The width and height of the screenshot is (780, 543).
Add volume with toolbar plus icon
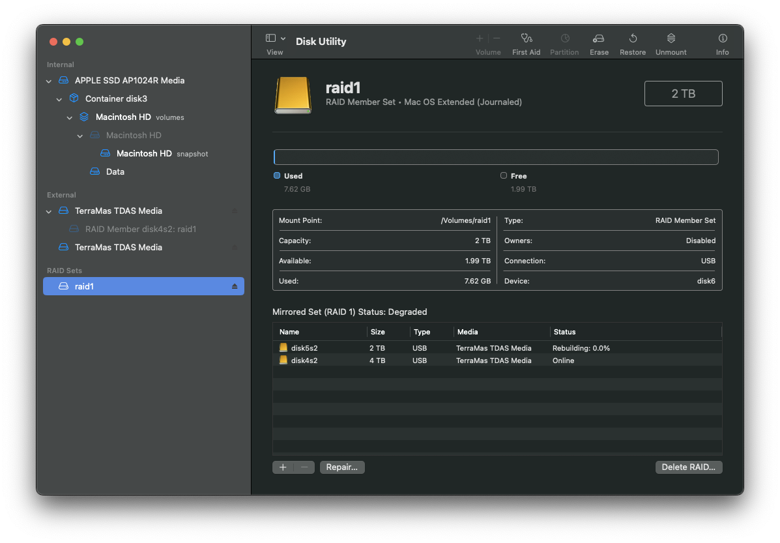[480, 38]
